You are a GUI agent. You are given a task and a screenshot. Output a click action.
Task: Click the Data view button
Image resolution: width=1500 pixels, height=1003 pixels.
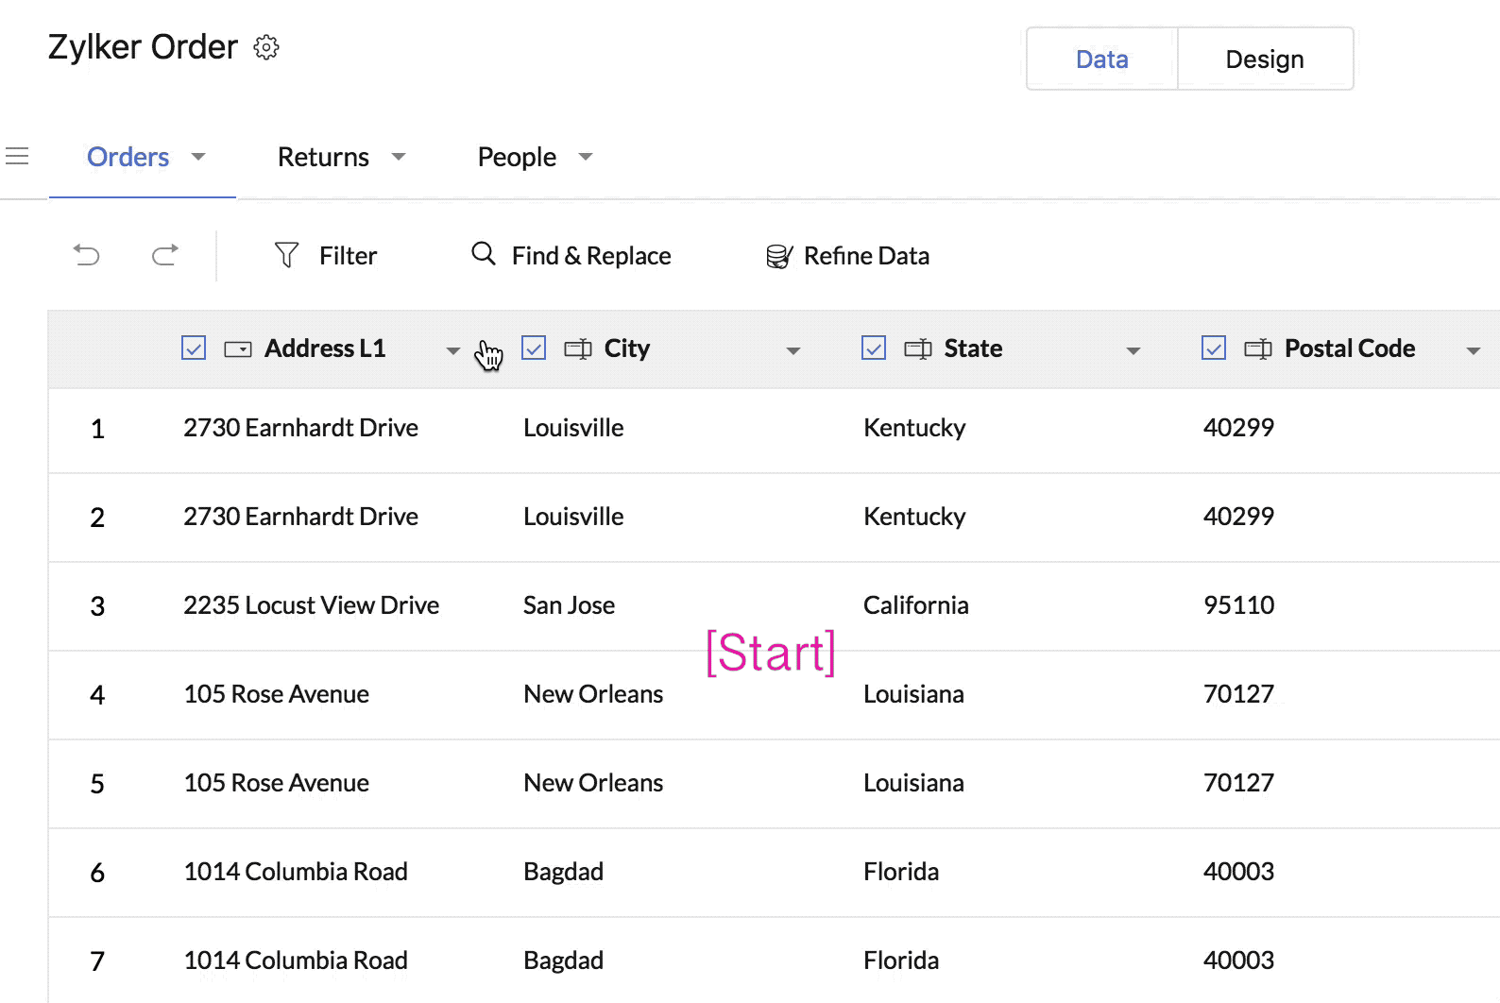(1101, 59)
